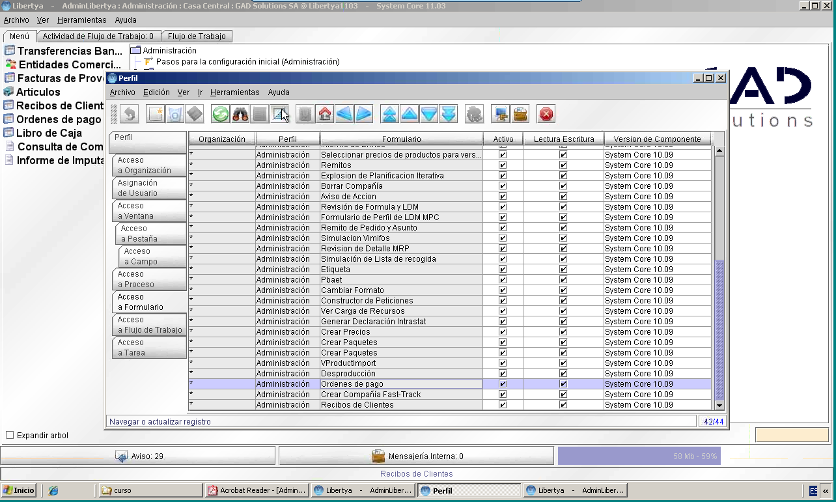Click the green refresh icon
This screenshot has height=502, width=836.
click(x=221, y=115)
